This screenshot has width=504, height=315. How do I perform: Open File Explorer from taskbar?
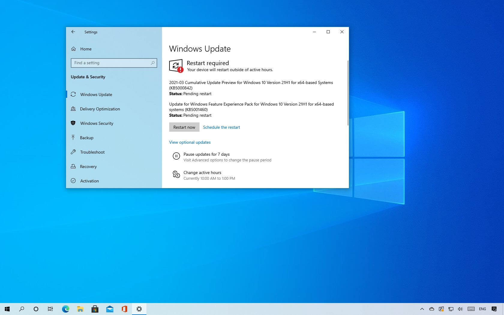[x=80, y=309]
